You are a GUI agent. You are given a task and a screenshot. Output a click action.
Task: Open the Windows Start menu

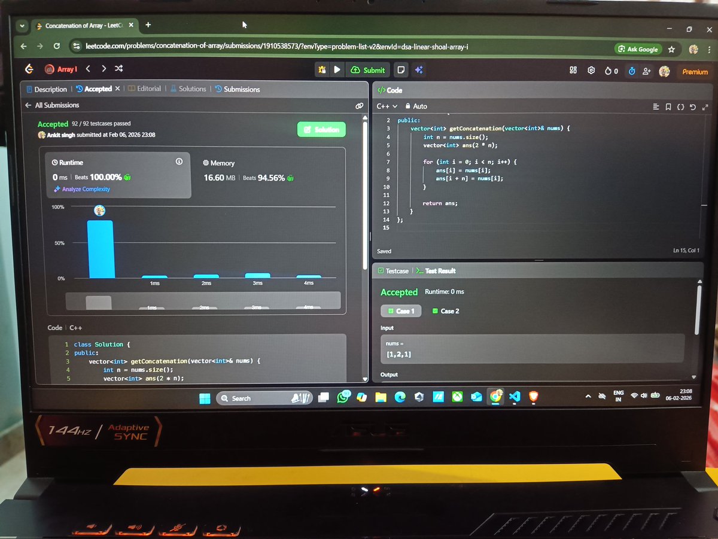click(x=205, y=398)
